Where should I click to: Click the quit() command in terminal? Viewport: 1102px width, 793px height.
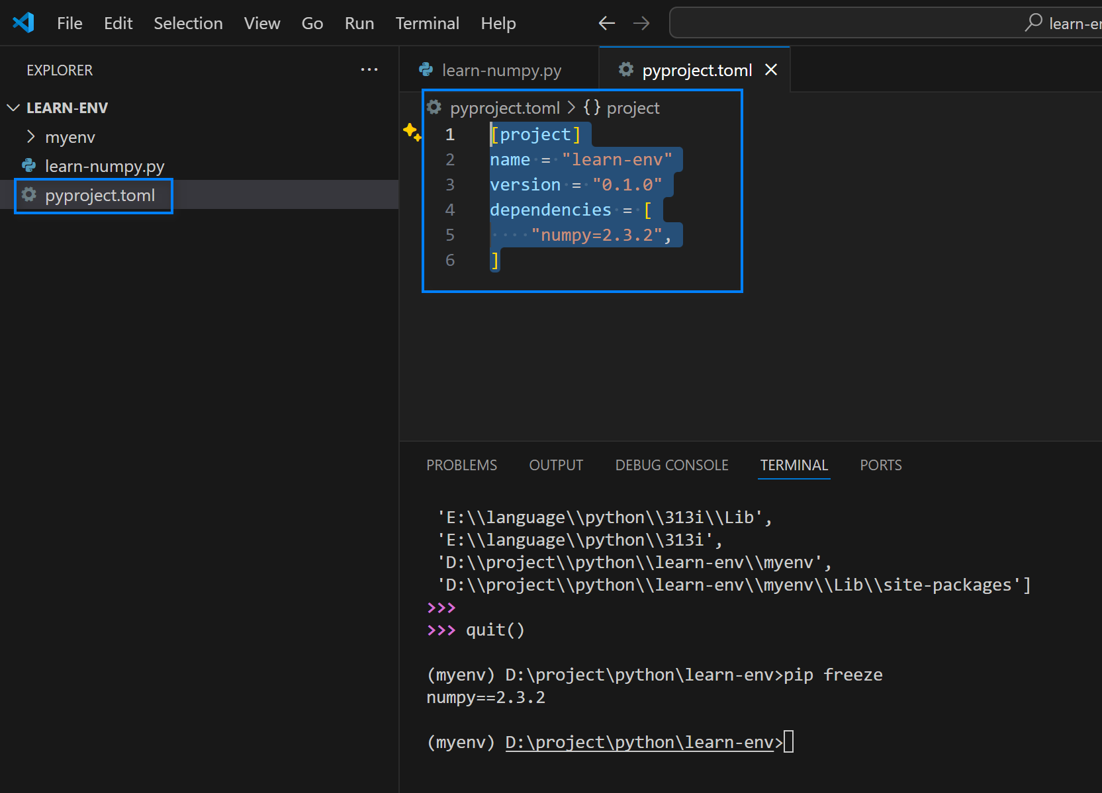495,630
